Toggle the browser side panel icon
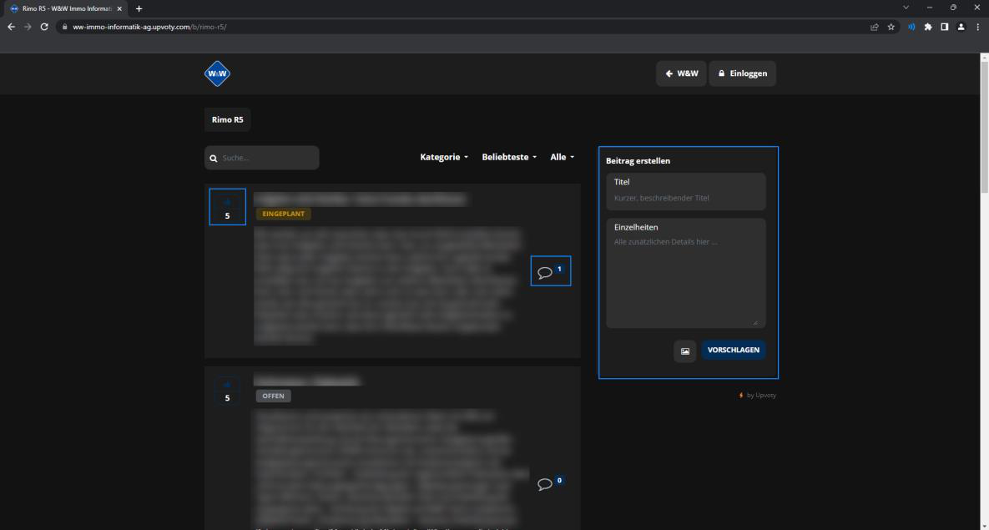Viewport: 989px width, 530px height. (944, 28)
